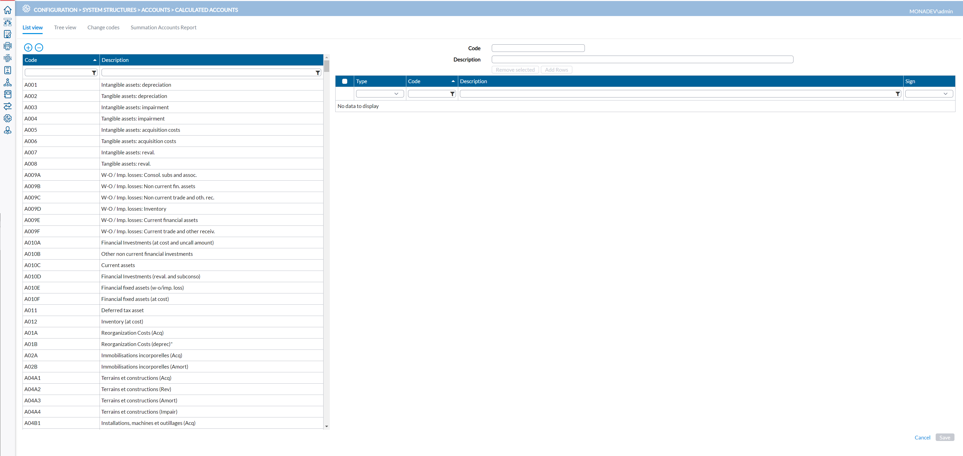This screenshot has width=963, height=456.
Task: Select row A01A Reorganization Costs (Acq)
Action: (x=173, y=333)
